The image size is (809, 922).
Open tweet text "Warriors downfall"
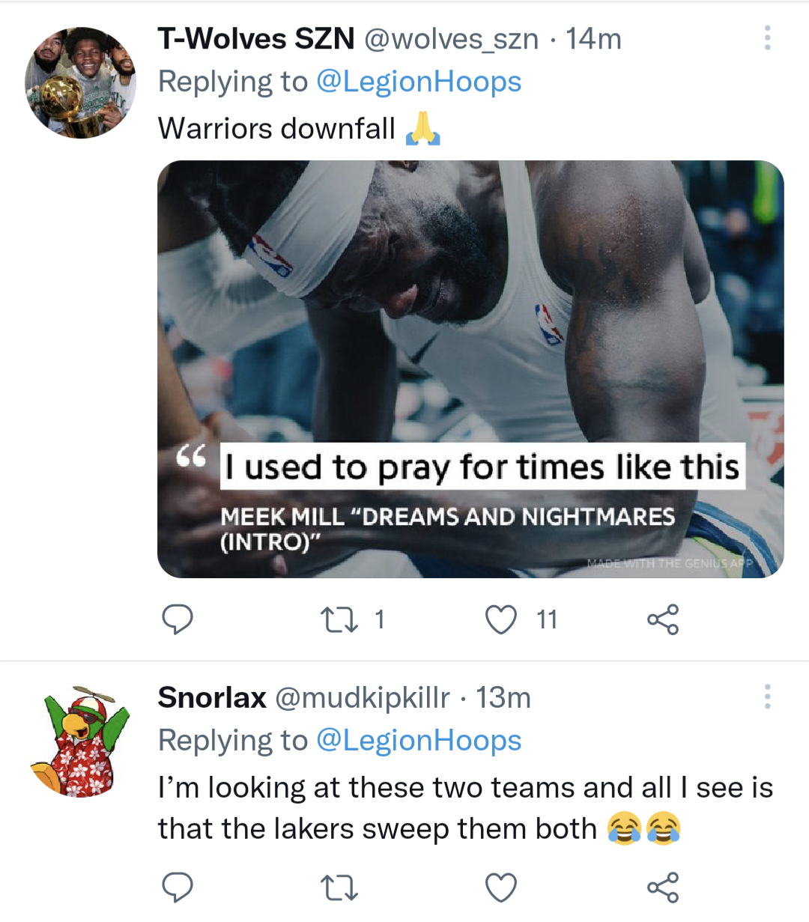pos(276,129)
